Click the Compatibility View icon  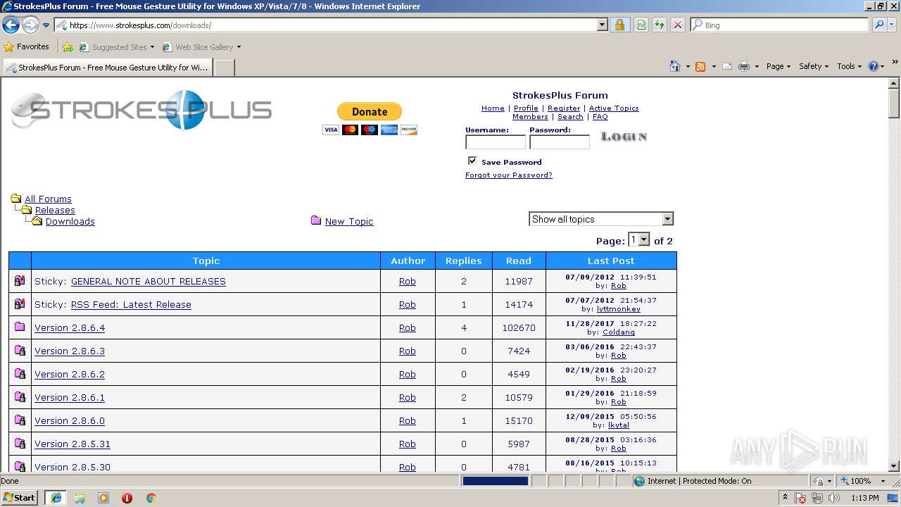click(641, 25)
